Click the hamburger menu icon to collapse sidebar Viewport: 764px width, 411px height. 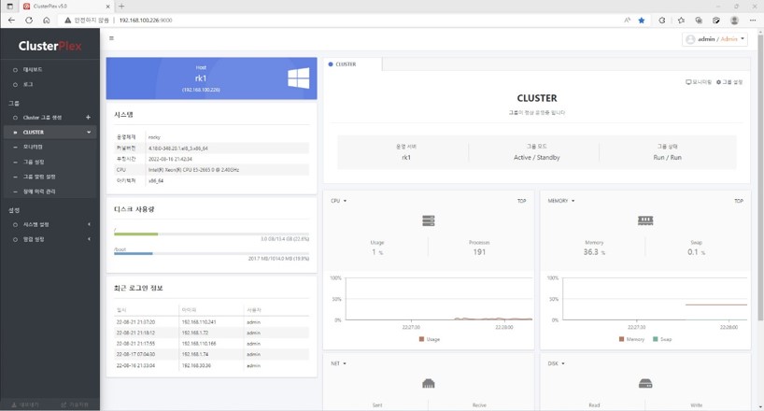[111, 38]
